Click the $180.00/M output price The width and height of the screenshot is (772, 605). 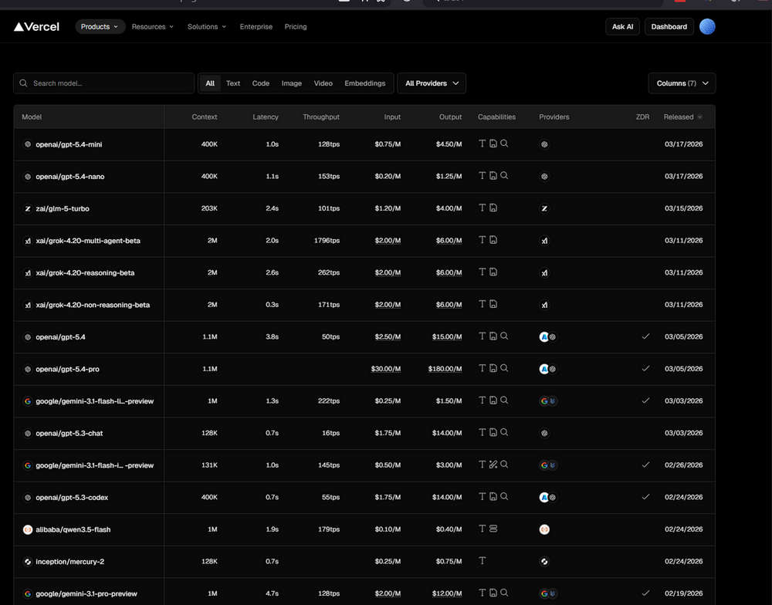(445, 369)
